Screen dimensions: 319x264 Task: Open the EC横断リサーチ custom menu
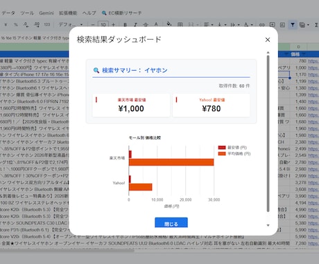point(122,13)
